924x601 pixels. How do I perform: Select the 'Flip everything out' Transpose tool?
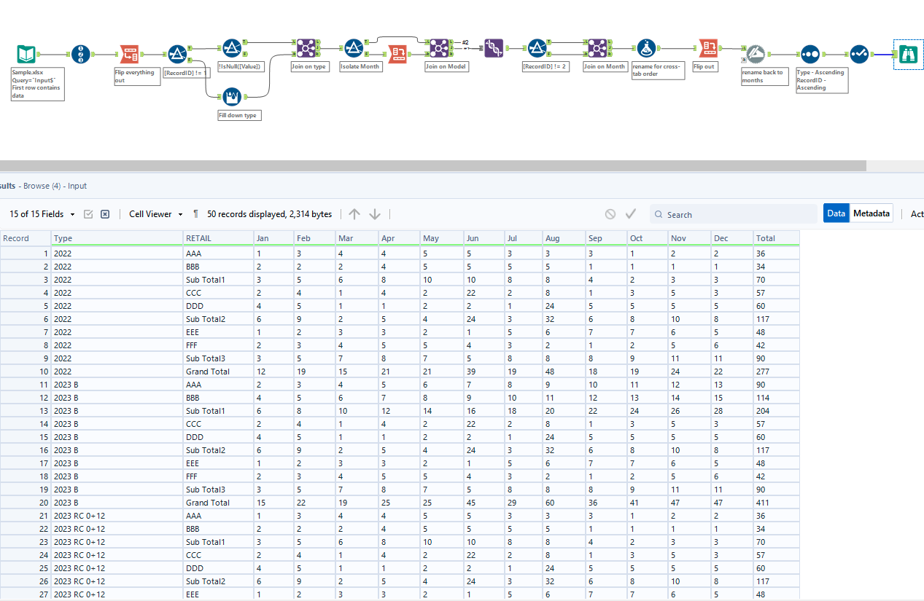[129, 54]
